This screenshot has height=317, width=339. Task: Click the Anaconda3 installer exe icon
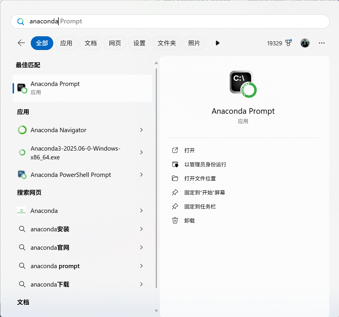click(22, 152)
